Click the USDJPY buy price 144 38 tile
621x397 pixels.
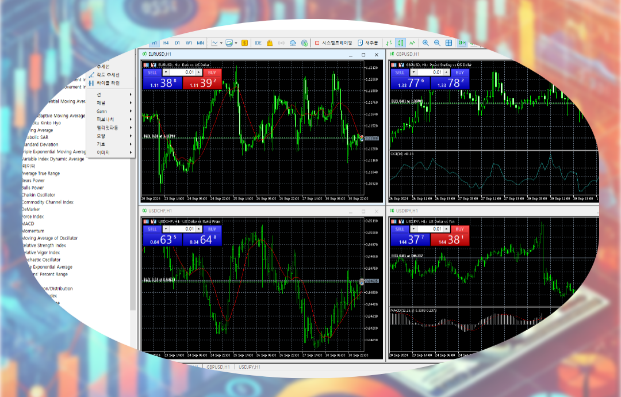[x=450, y=240]
